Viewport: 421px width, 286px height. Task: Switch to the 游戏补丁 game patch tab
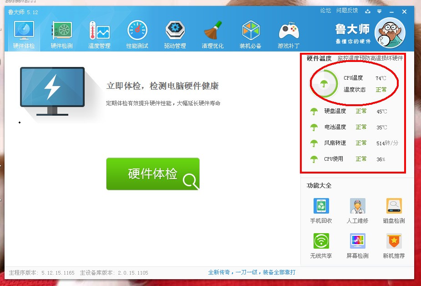[x=289, y=35]
